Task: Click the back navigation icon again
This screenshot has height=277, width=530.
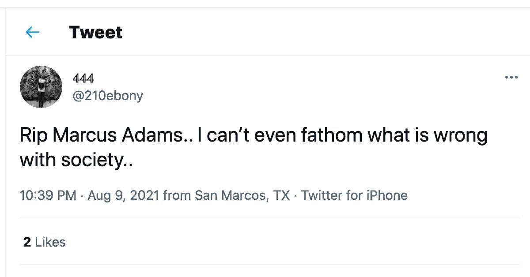Action: [x=32, y=32]
